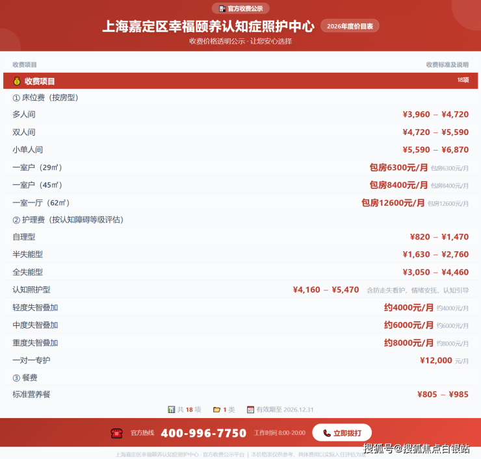Click the bold red 包房12600元/月 price

click(x=393, y=203)
